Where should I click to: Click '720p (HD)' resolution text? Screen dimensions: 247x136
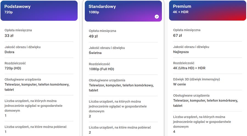pyautogui.click(x=13, y=68)
